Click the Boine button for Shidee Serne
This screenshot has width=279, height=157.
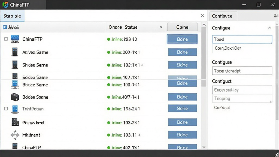coord(182,65)
